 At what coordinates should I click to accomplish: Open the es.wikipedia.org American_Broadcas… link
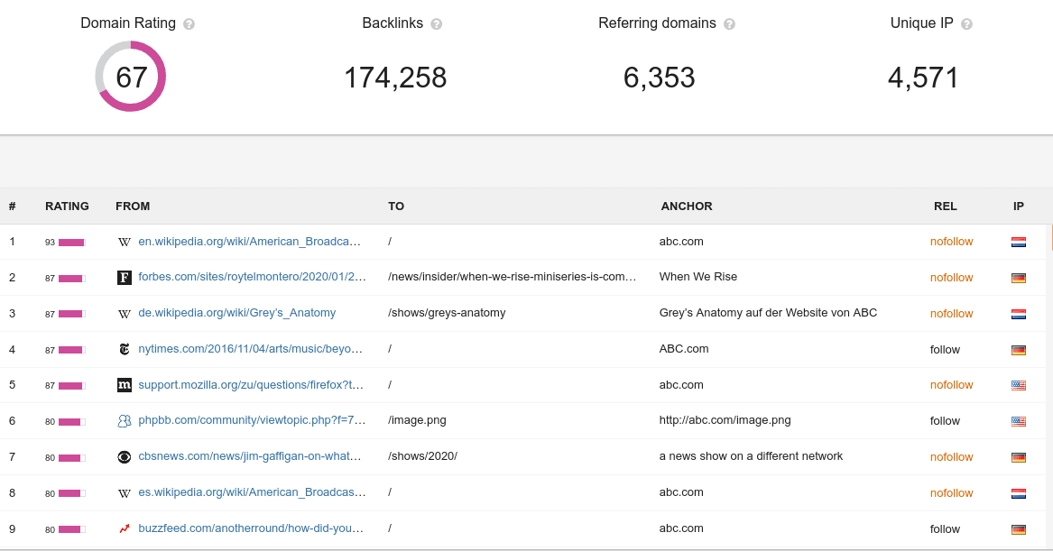252,492
